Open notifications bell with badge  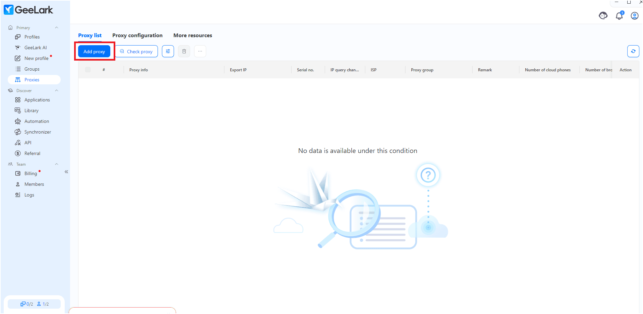(619, 16)
